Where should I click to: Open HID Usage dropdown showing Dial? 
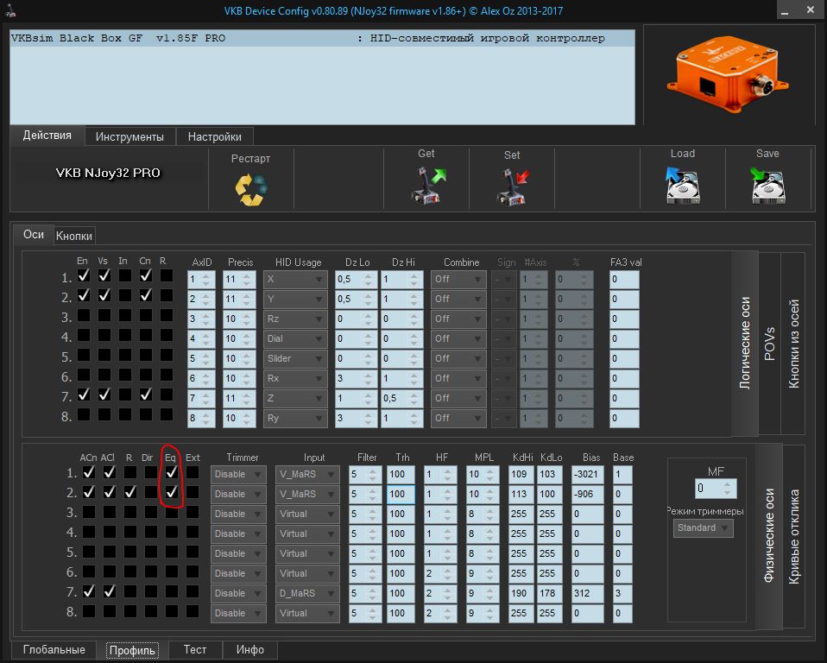[x=295, y=338]
